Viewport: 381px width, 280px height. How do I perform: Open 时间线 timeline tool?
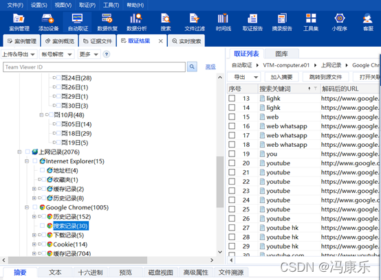(223, 22)
